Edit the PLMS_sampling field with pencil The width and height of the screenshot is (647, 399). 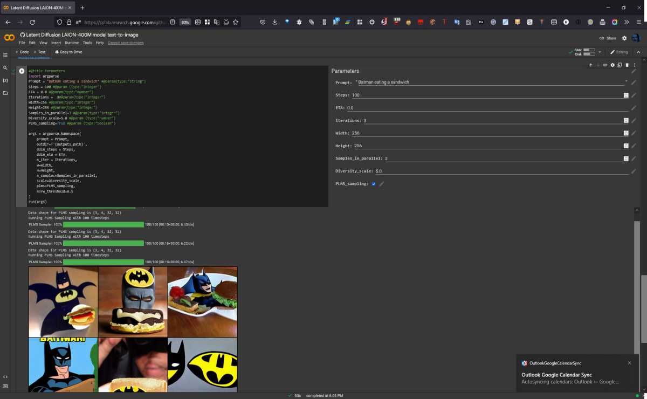382,184
